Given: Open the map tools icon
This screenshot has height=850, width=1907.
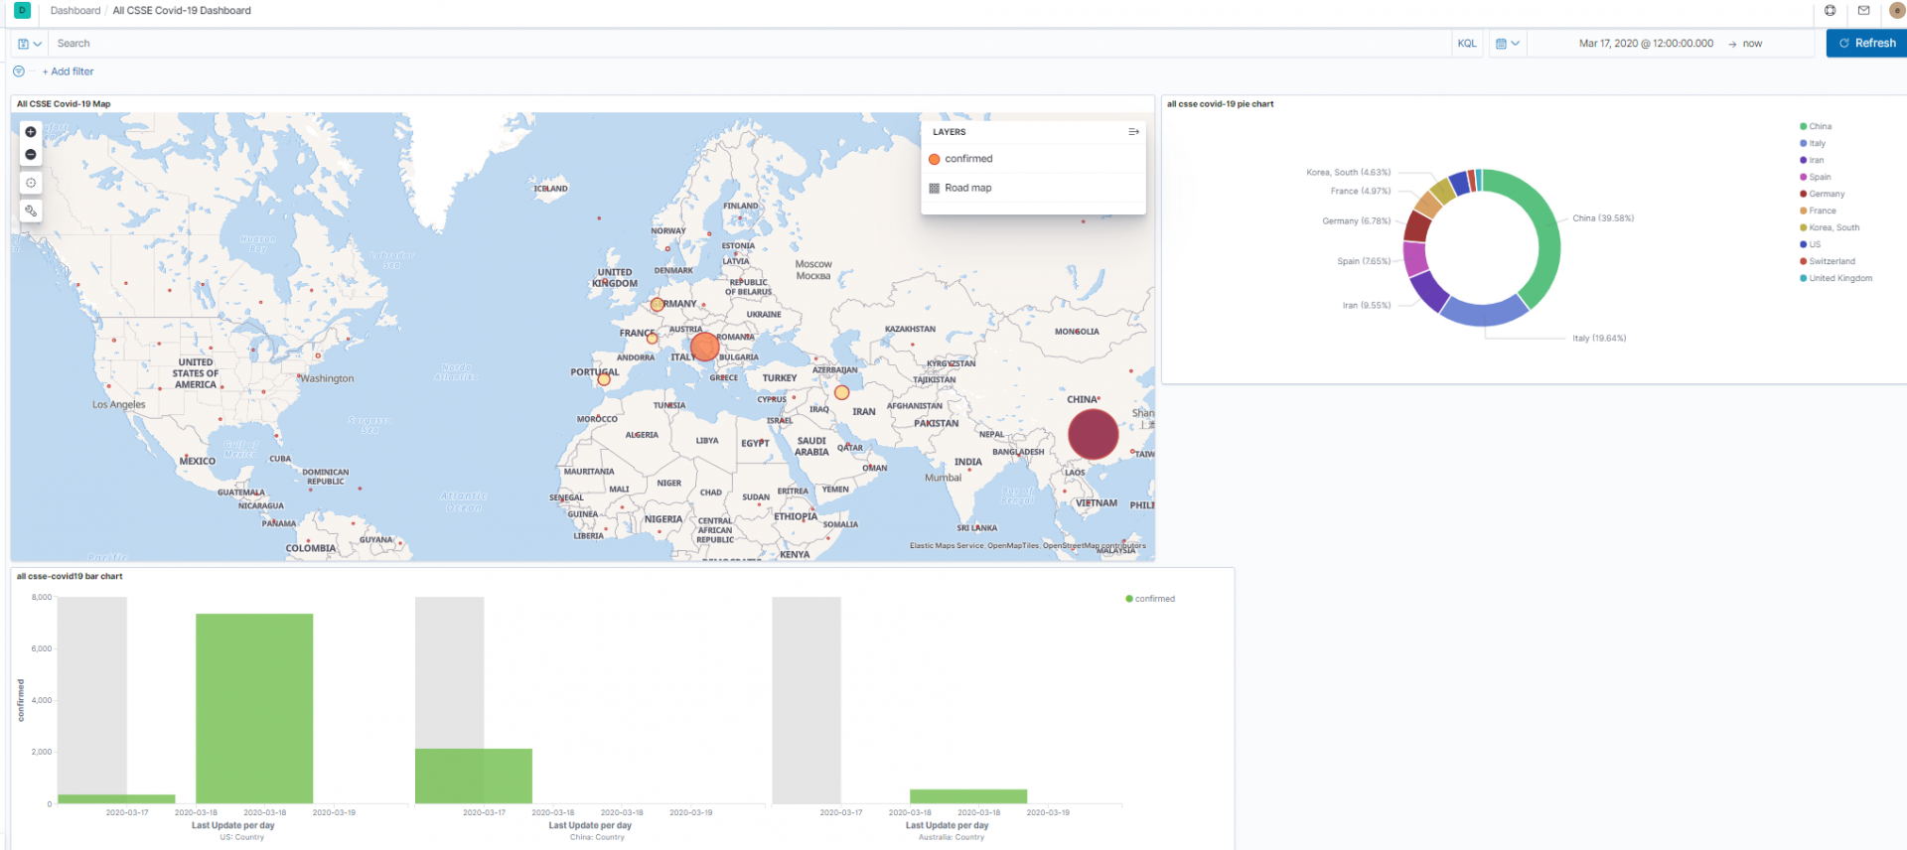Looking at the screenshot, I should [31, 211].
